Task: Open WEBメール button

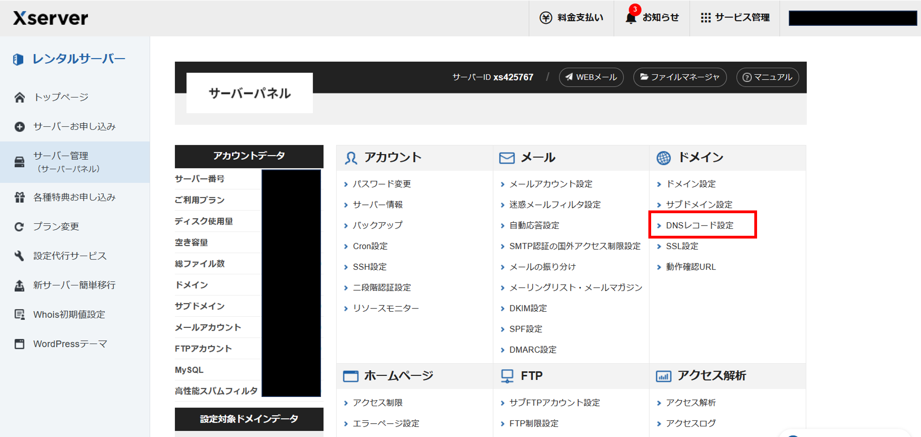Action: [x=591, y=77]
